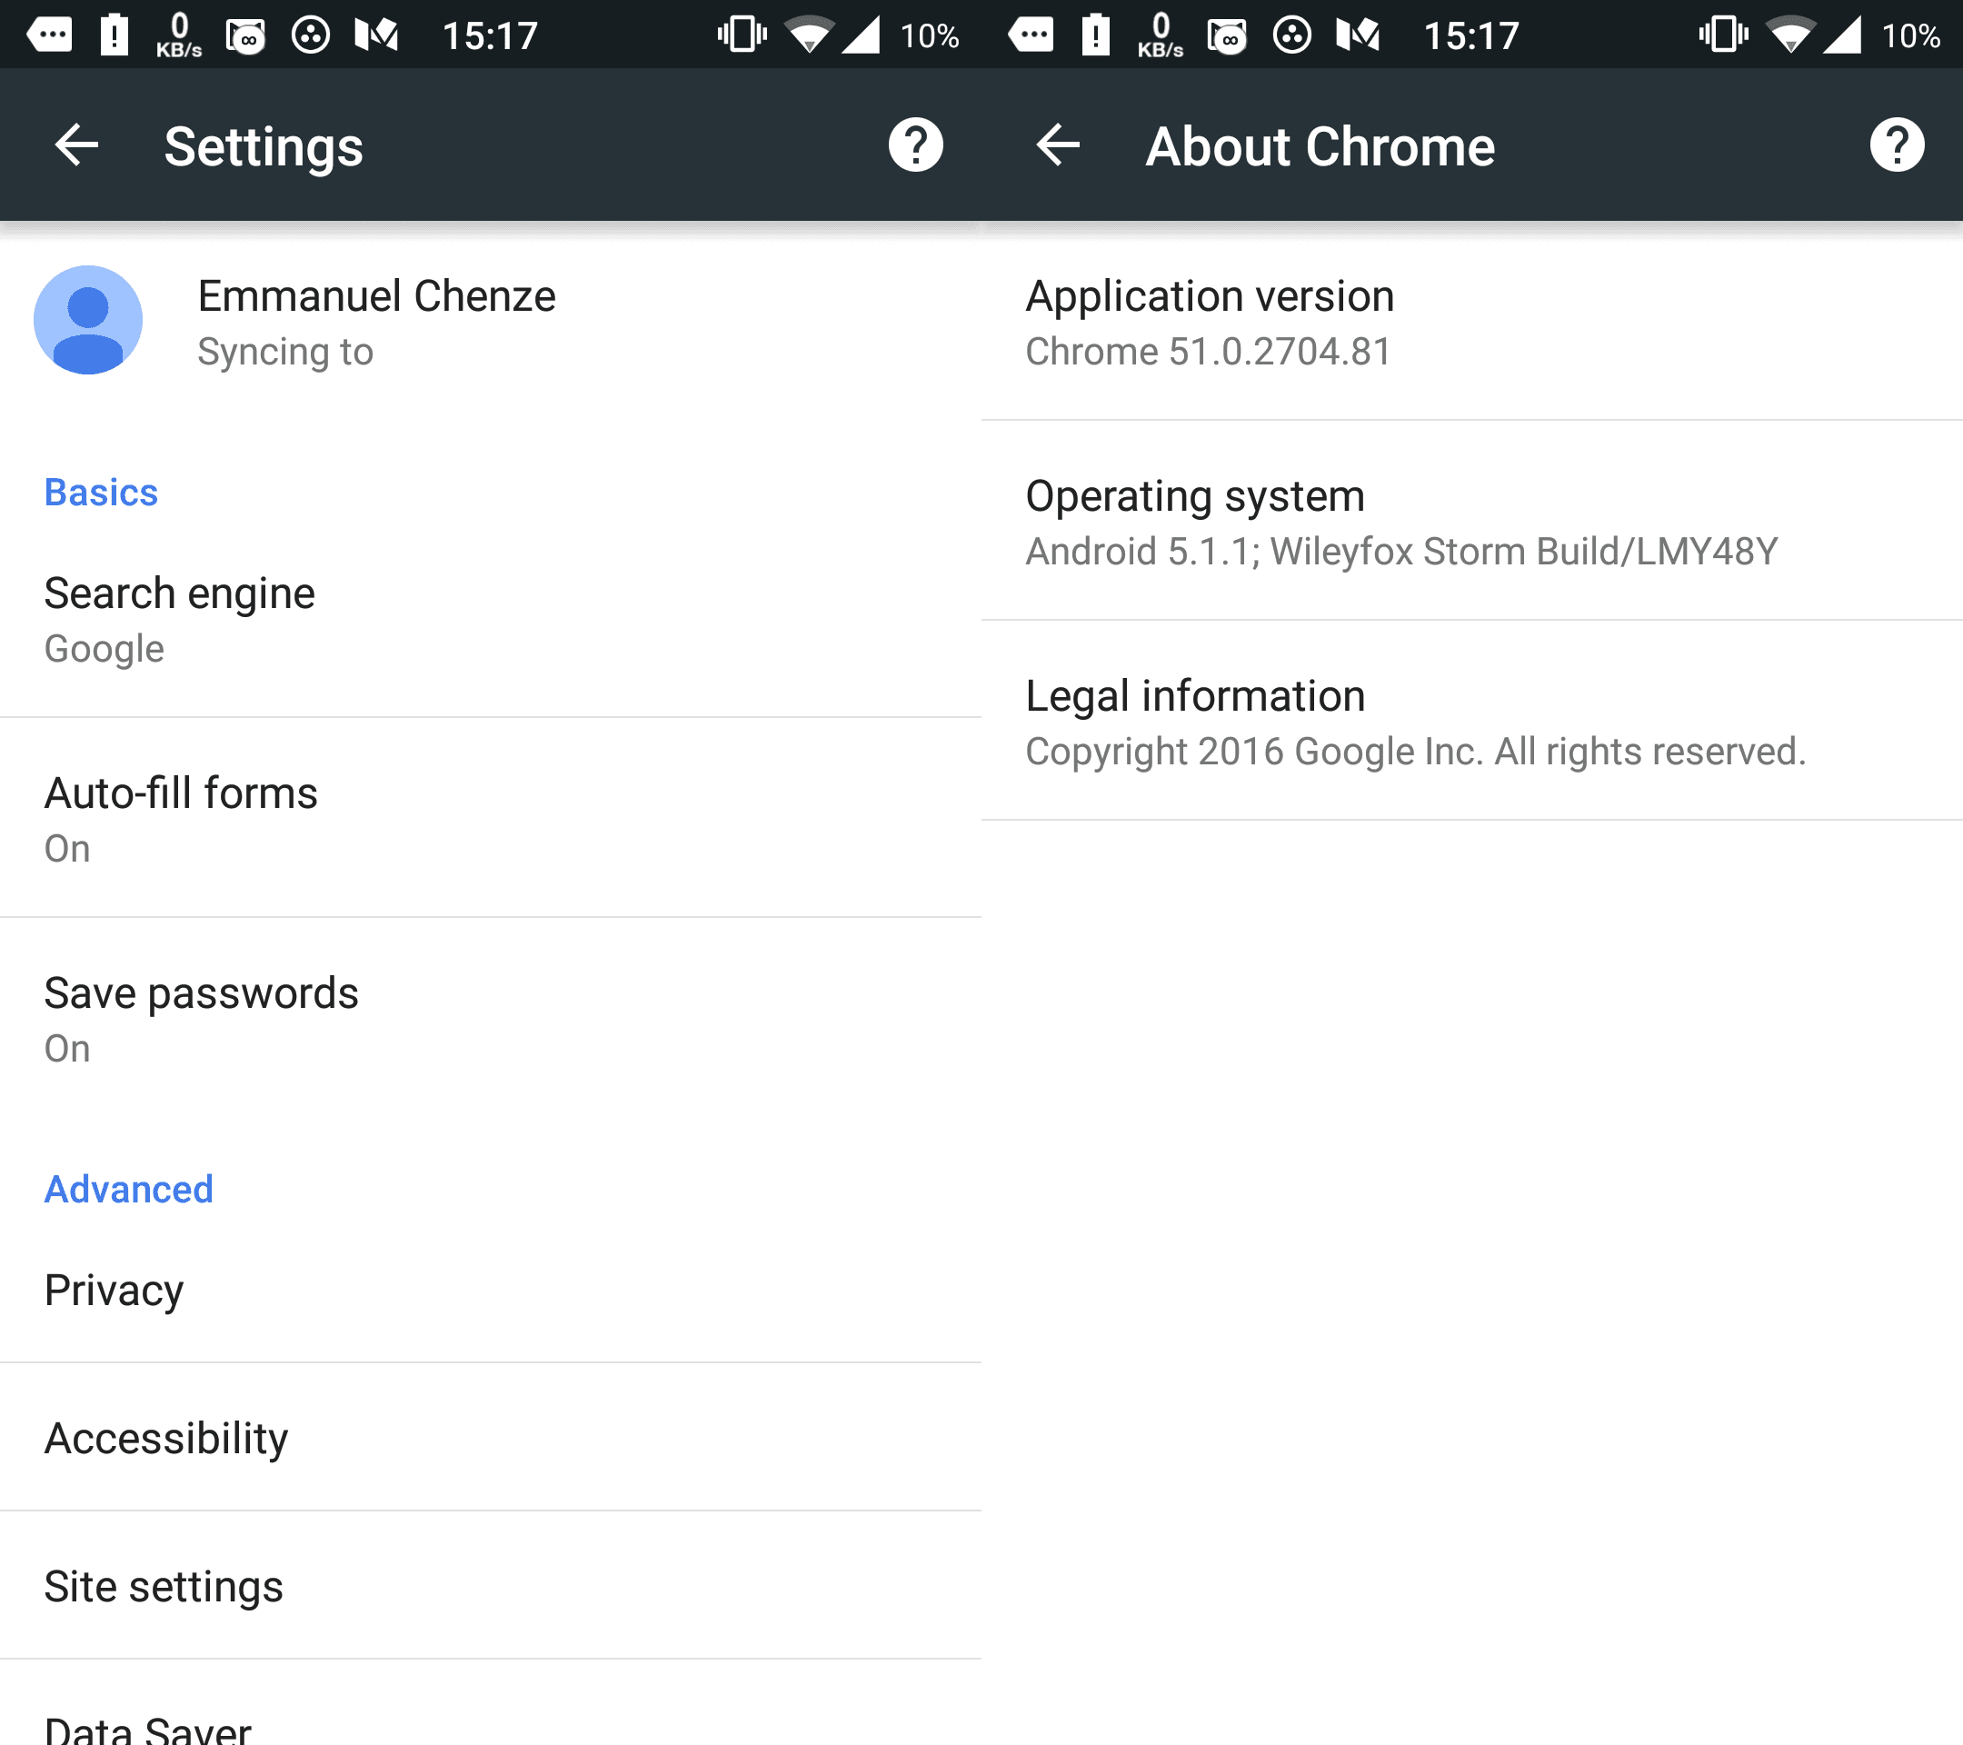This screenshot has height=1745, width=1963.
Task: Tap the vibrate mode icon in right status bar
Action: pos(1723,35)
